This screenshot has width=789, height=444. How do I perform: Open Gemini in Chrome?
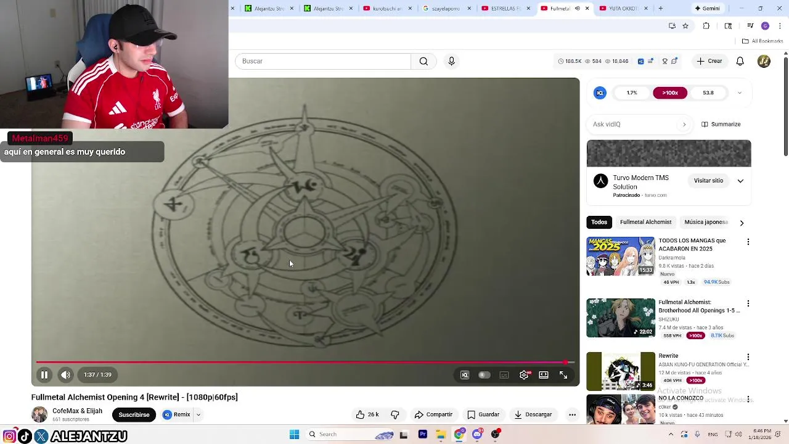(706, 8)
